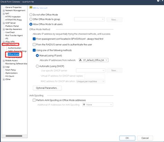Click the tree panel horizontal scrollbar
Viewport: 164px width, 142px height.
pos(14,136)
